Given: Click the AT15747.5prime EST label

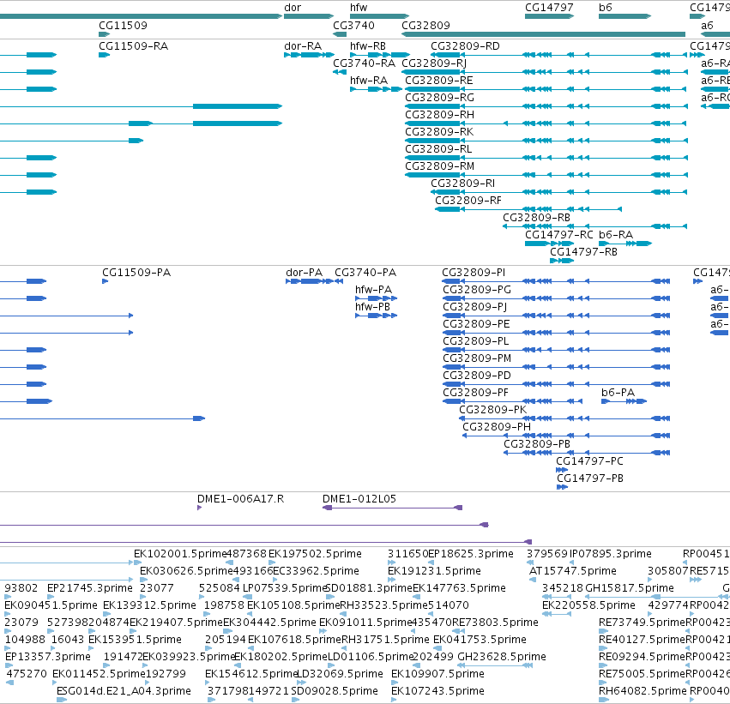Looking at the screenshot, I should click(573, 571).
